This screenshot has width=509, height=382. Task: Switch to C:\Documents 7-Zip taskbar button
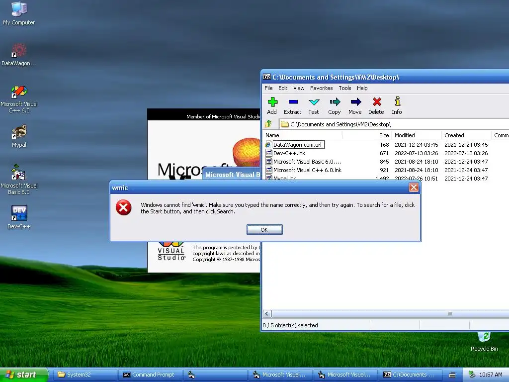411,375
